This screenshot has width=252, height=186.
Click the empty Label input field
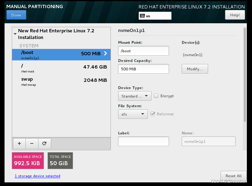[143, 141]
